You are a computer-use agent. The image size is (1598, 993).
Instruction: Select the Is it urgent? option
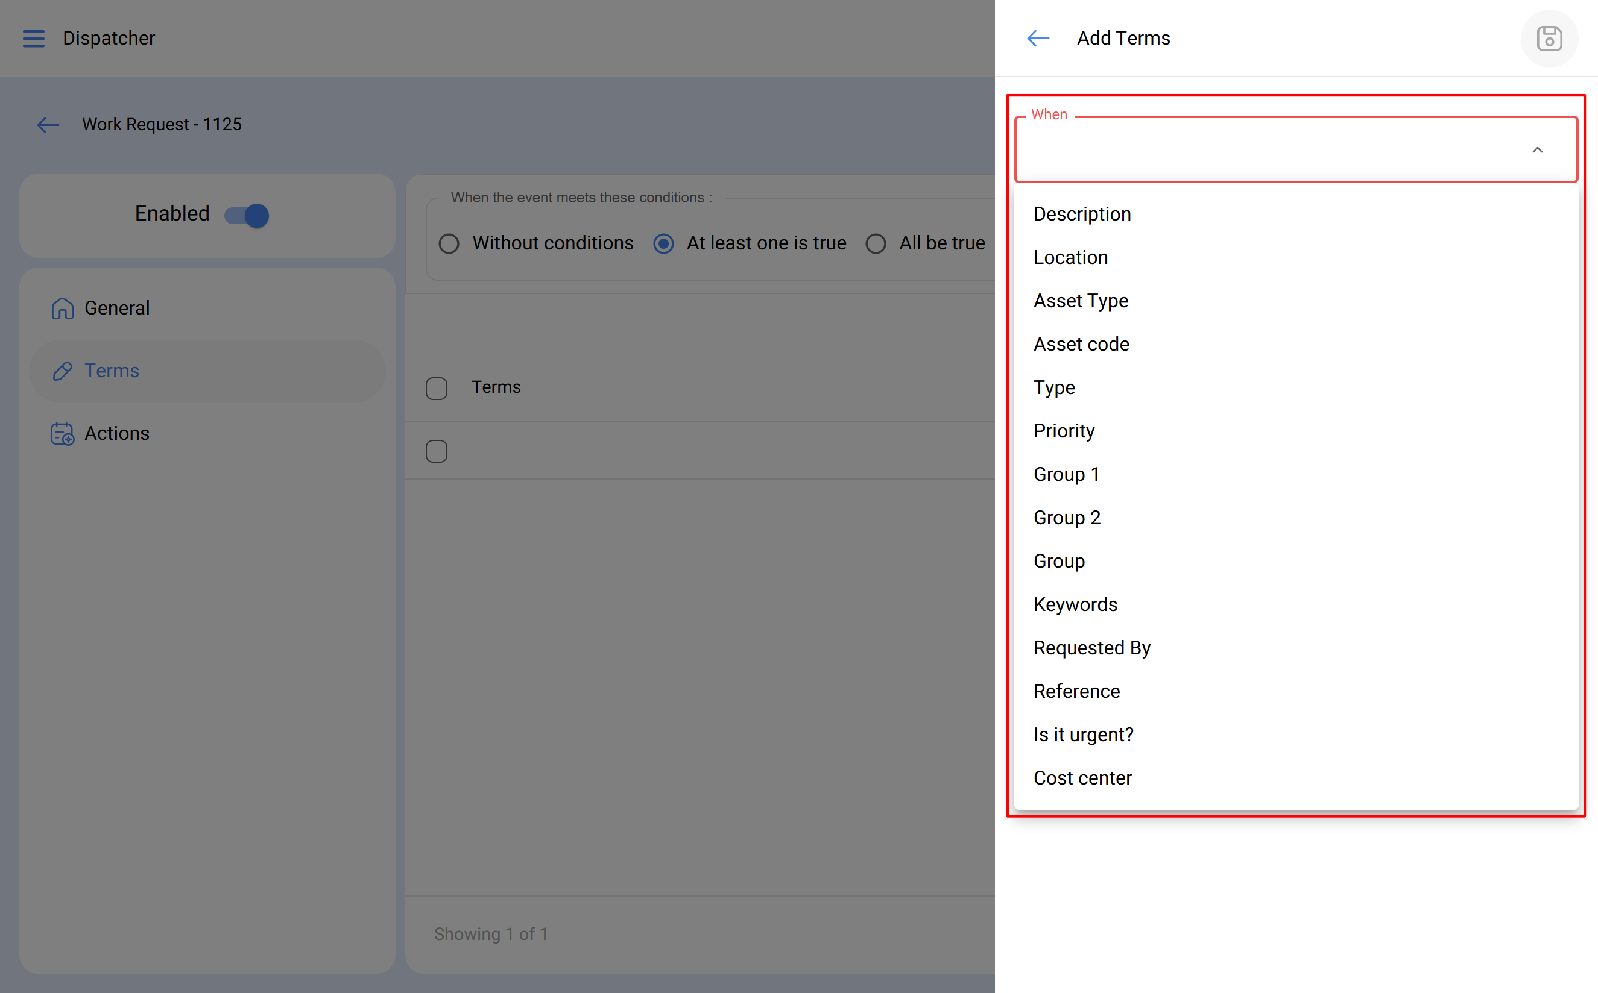tap(1083, 735)
